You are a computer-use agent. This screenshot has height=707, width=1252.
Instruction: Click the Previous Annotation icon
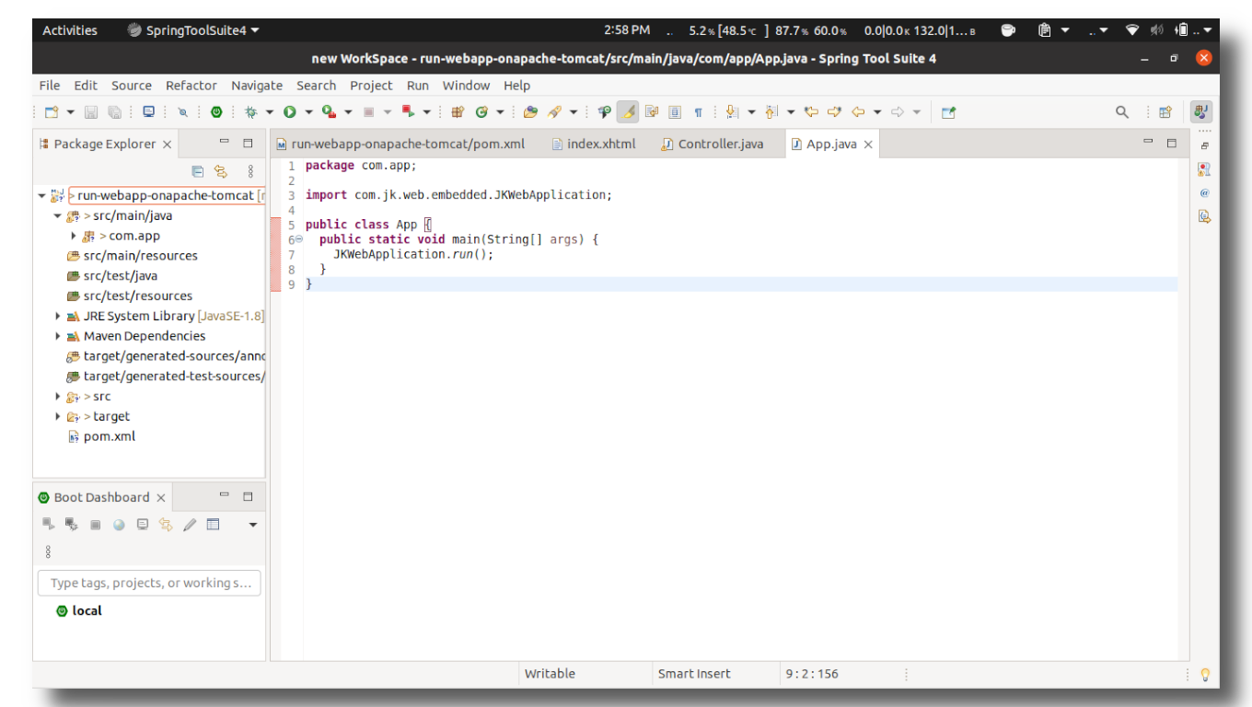pos(771,112)
